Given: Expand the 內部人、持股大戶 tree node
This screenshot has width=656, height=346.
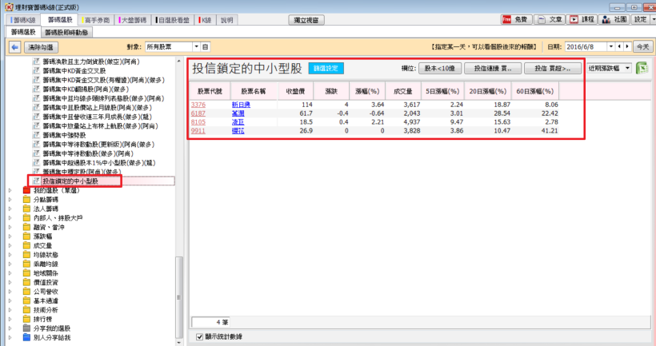Looking at the screenshot, I should (x=10, y=217).
